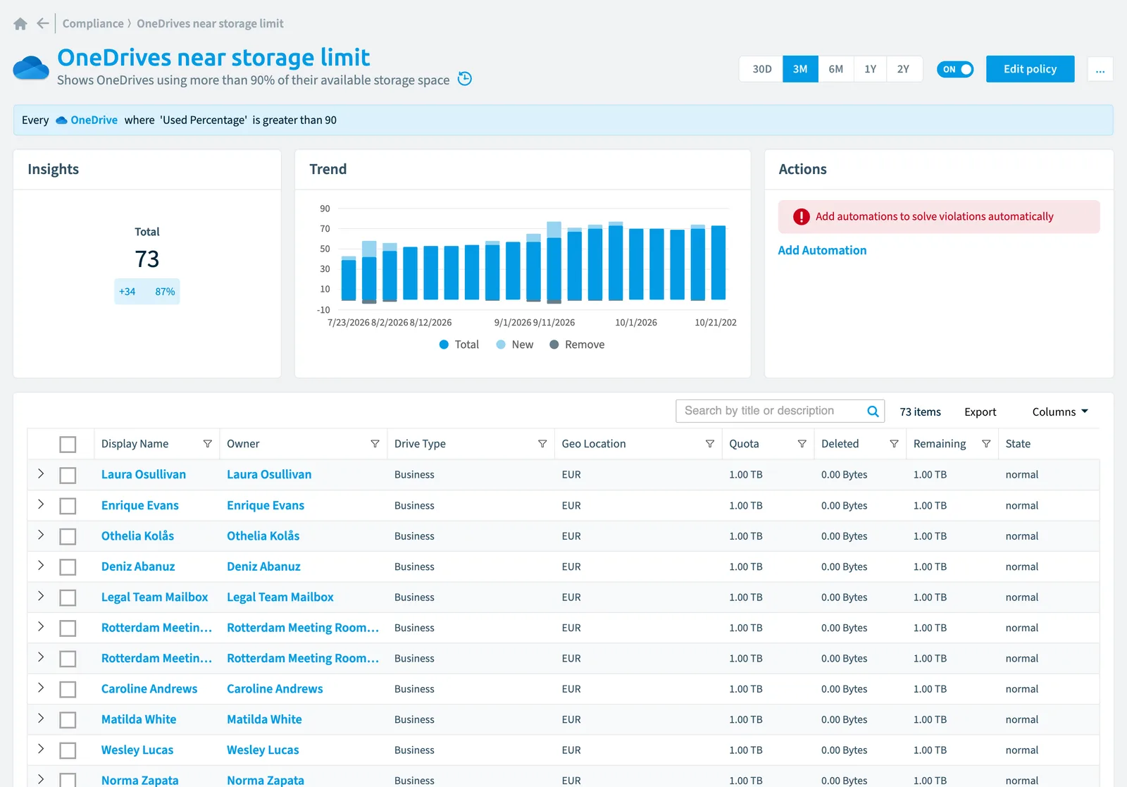Check the select-all header checkbox
Viewport: 1127px width, 787px height.
tap(68, 445)
